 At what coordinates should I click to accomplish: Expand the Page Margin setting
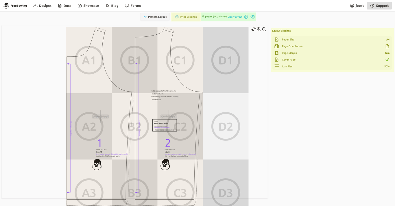[x=332, y=53]
